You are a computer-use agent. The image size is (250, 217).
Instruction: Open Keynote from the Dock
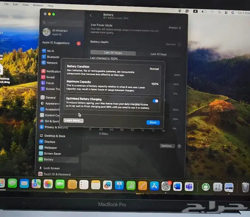119,185
